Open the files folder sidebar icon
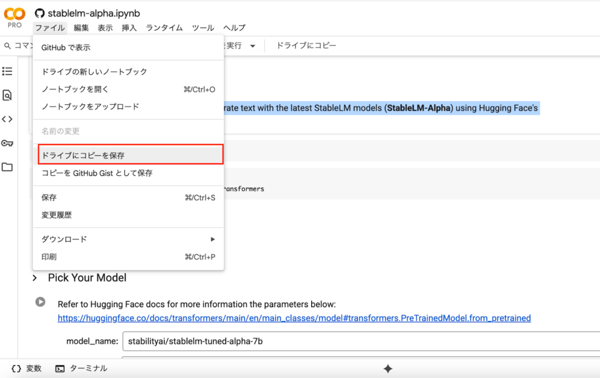 pyautogui.click(x=7, y=167)
